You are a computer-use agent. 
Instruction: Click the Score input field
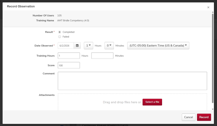[x=69, y=65]
